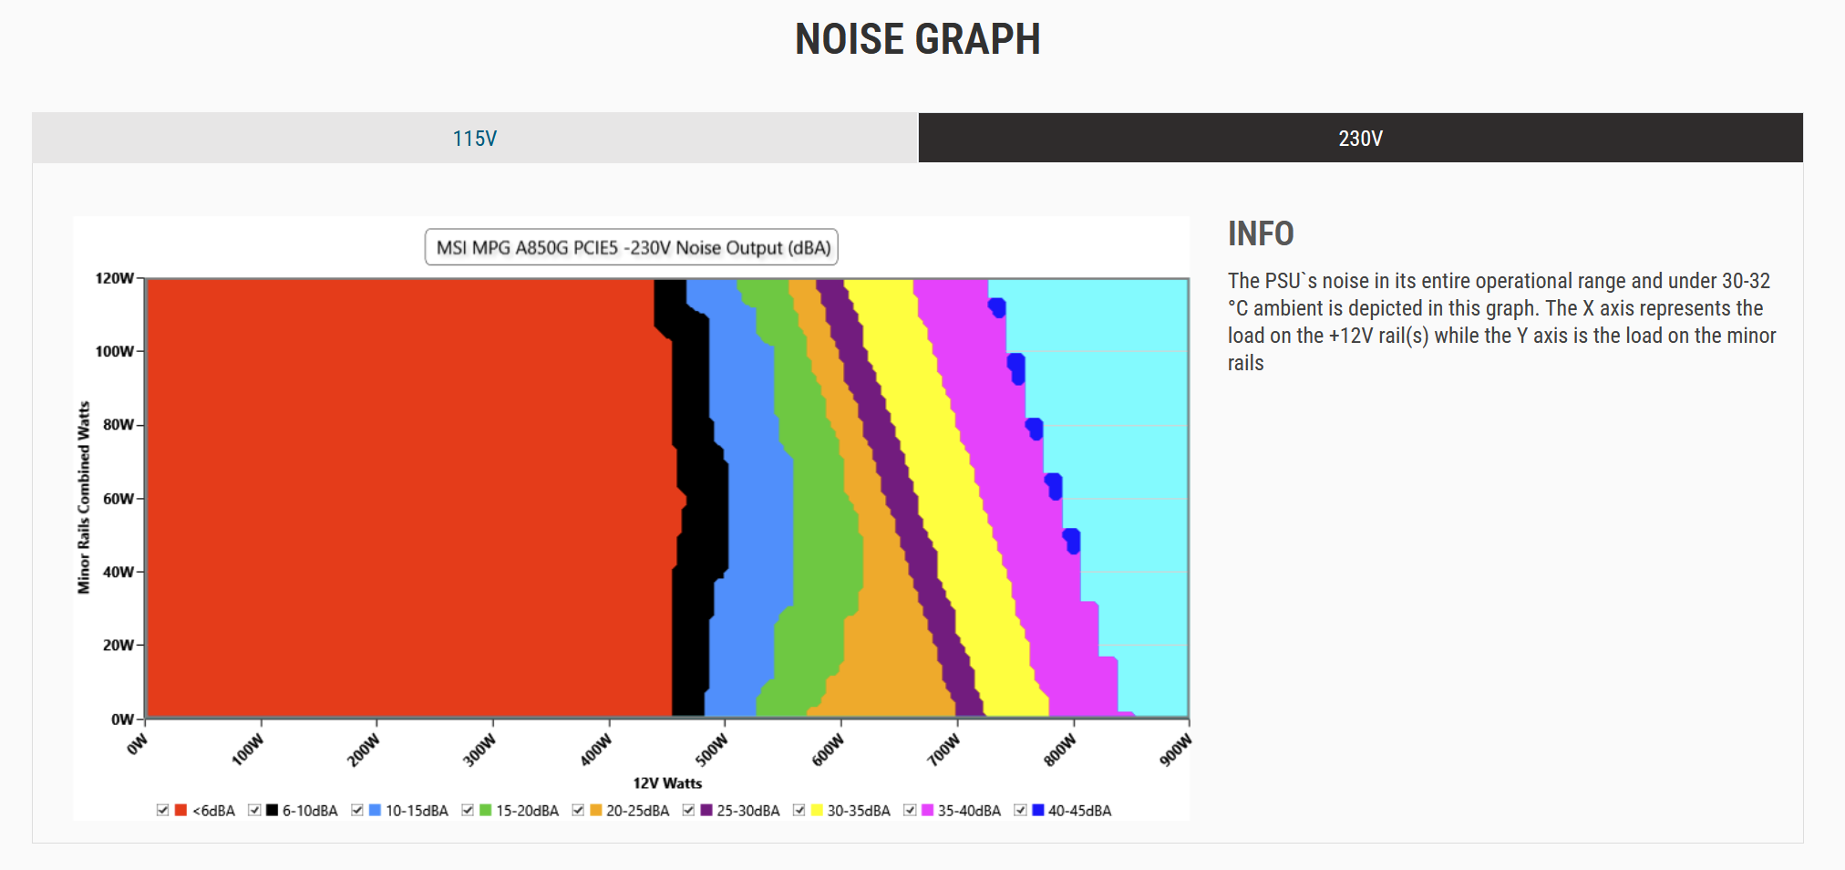Screen dimensions: 1845x870
Task: Click the magenta 35-40dBA legend swatch
Action: click(x=927, y=810)
